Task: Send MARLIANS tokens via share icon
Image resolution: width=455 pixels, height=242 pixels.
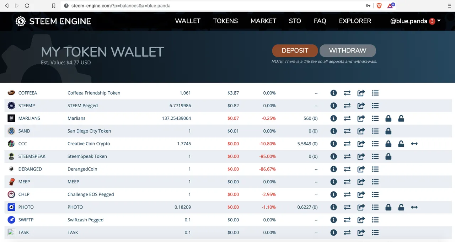Action: 361,118
